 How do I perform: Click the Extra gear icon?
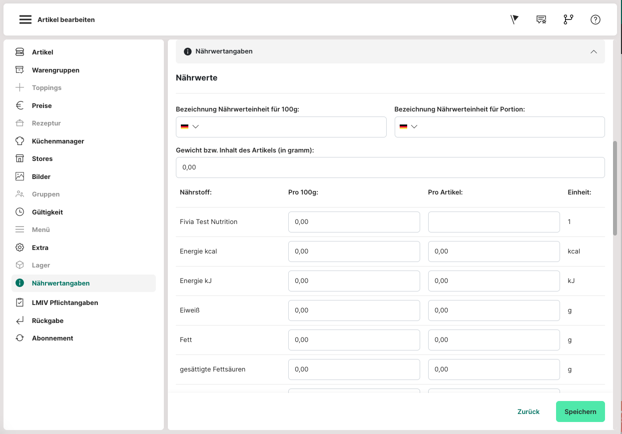click(19, 247)
